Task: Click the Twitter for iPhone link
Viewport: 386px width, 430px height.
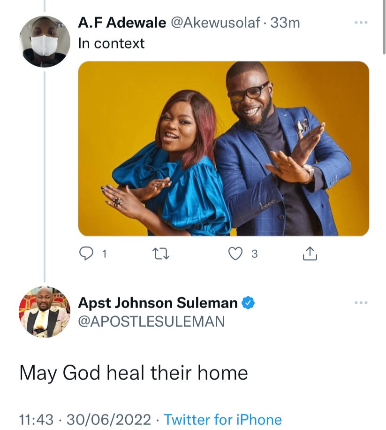Action: tap(223, 420)
